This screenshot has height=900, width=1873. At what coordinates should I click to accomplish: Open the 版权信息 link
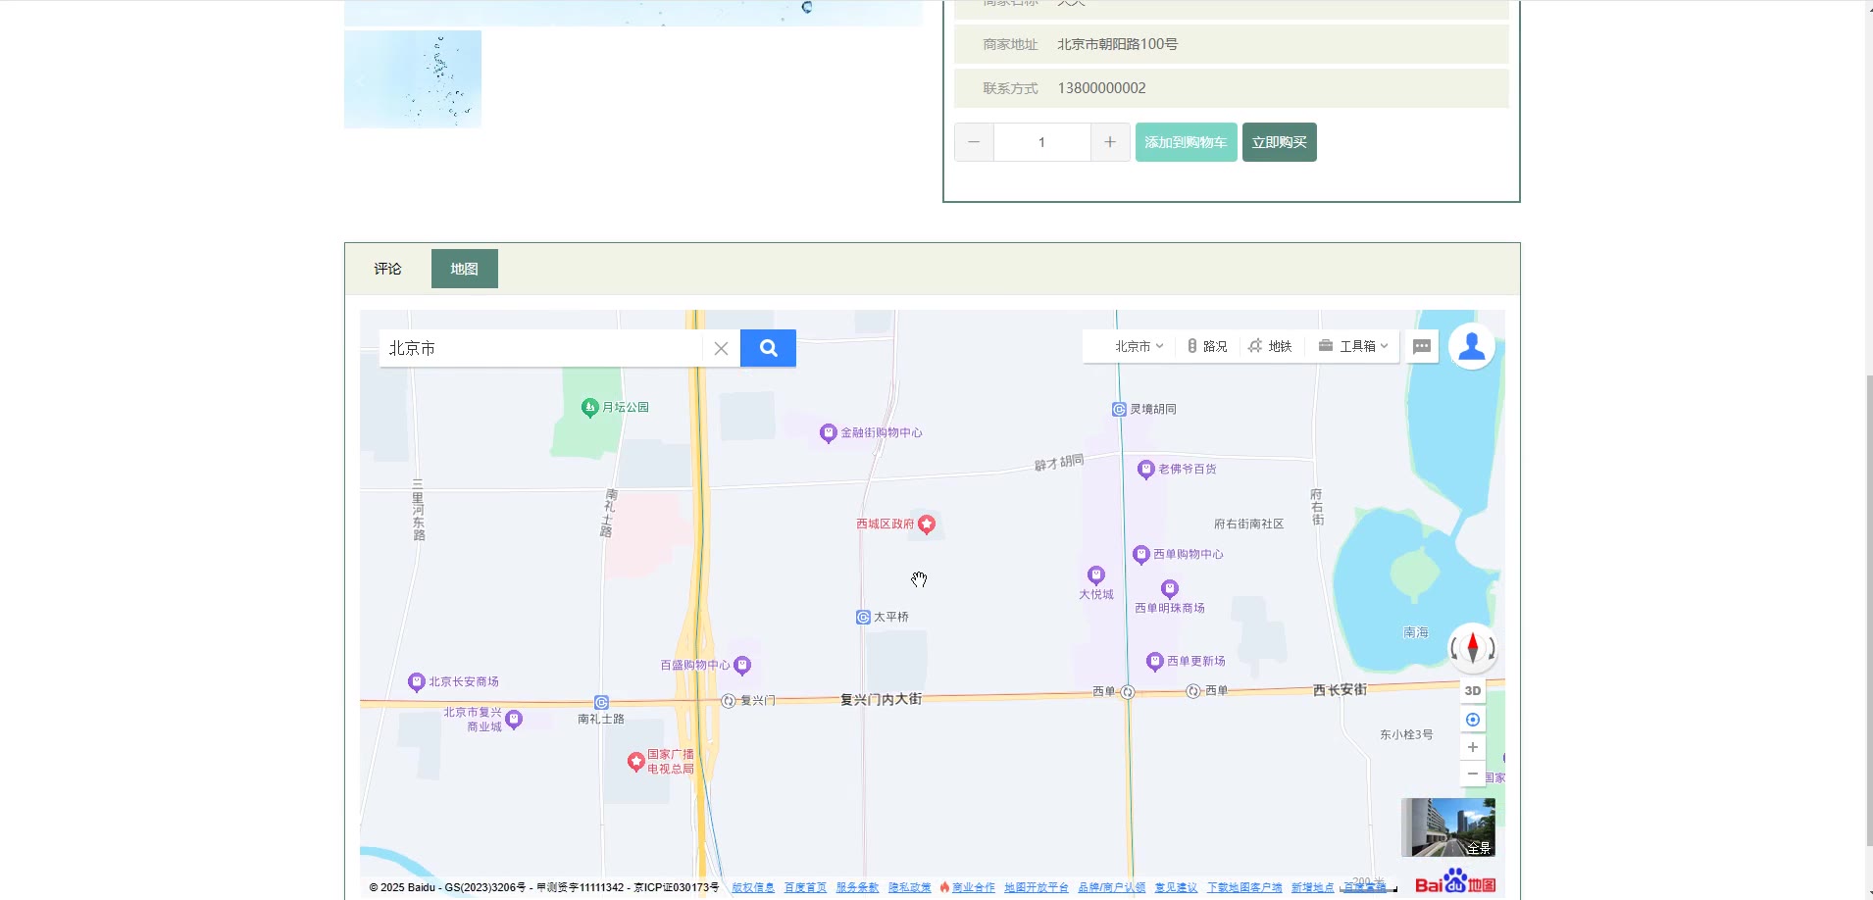pyautogui.click(x=753, y=888)
